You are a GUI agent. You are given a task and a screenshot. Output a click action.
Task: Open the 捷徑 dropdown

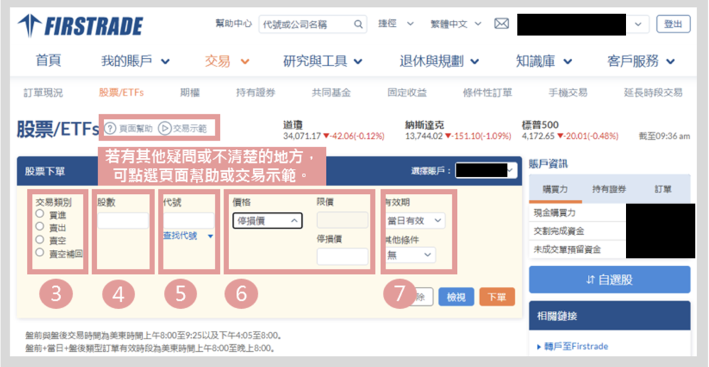coord(395,24)
